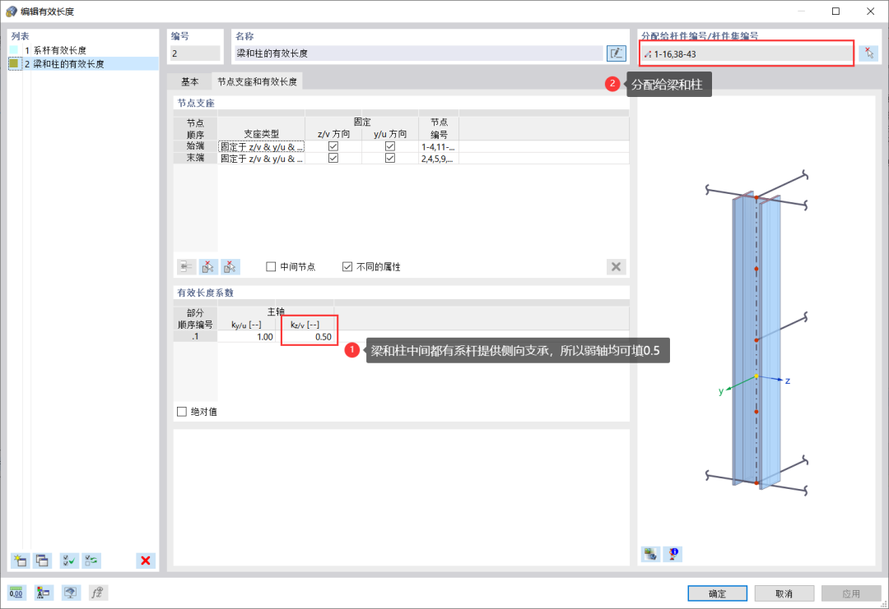Toggle y/u 方向 checkbox in 始端 row
Viewport: 889px width, 609px height.
390,146
